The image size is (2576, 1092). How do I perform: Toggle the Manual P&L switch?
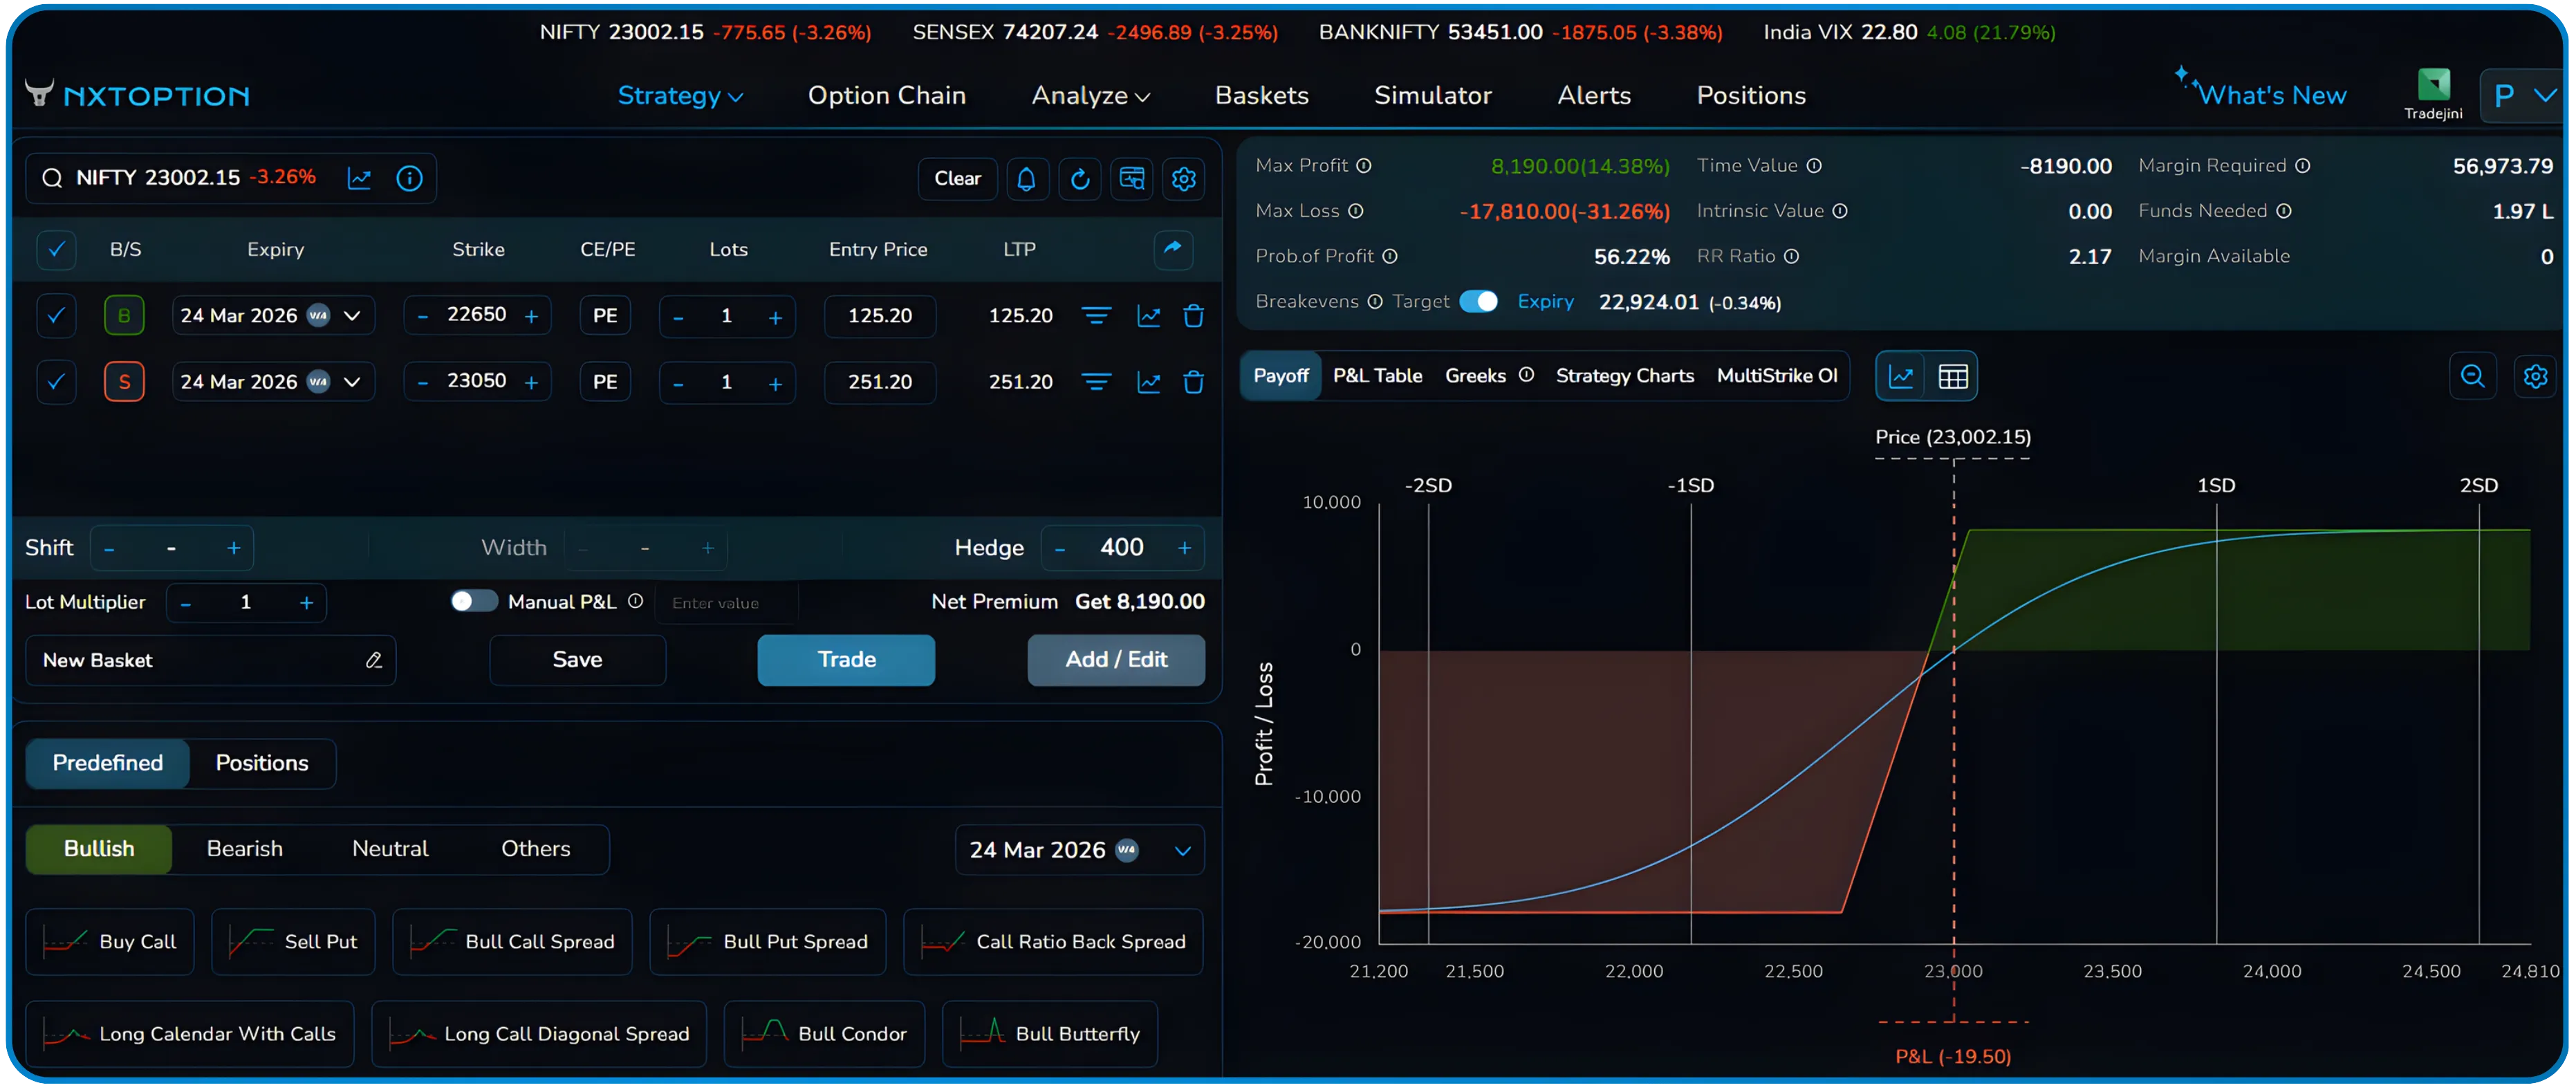coord(474,601)
